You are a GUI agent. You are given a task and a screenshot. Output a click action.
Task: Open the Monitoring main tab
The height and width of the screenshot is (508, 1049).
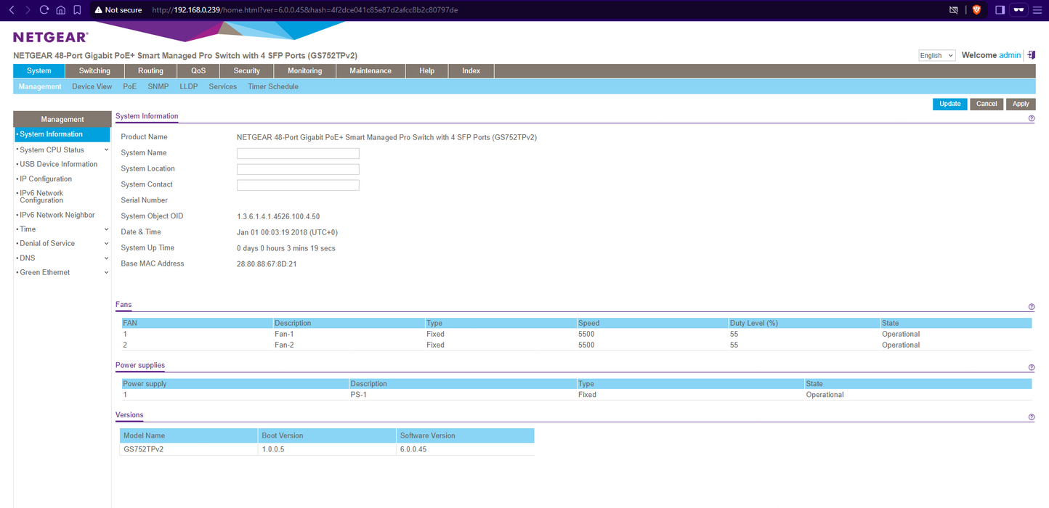click(x=304, y=70)
